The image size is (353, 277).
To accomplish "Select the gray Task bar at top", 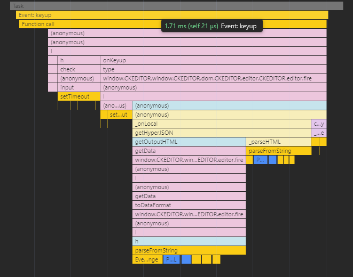I will click(x=176, y=6).
